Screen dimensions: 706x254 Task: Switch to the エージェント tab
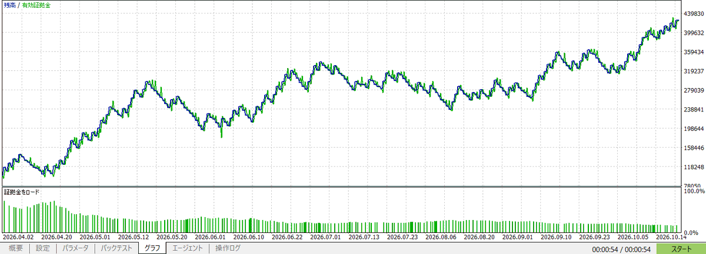click(187, 248)
